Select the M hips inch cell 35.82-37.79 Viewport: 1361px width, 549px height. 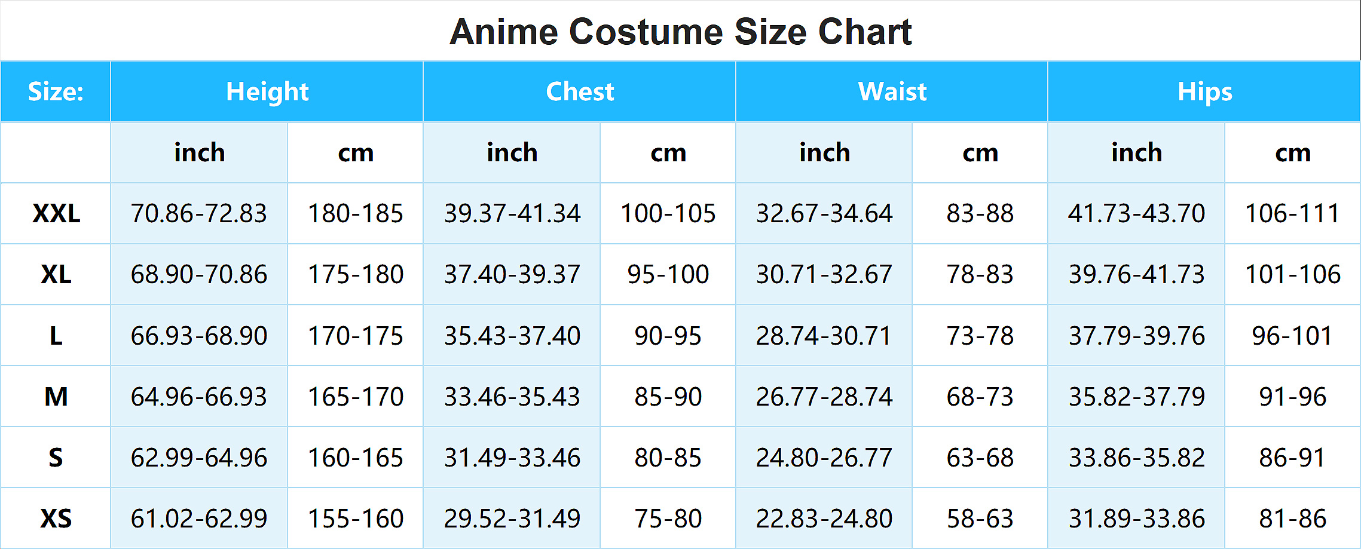tap(1137, 397)
